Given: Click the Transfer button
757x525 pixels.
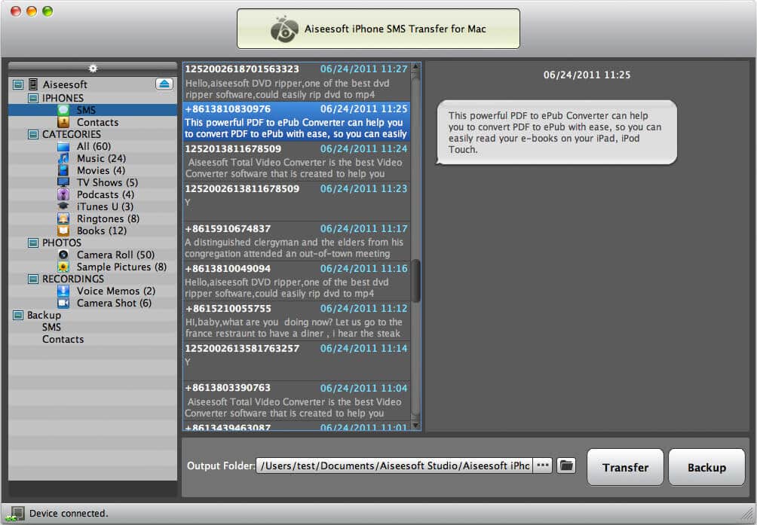Looking at the screenshot, I should pos(625,467).
